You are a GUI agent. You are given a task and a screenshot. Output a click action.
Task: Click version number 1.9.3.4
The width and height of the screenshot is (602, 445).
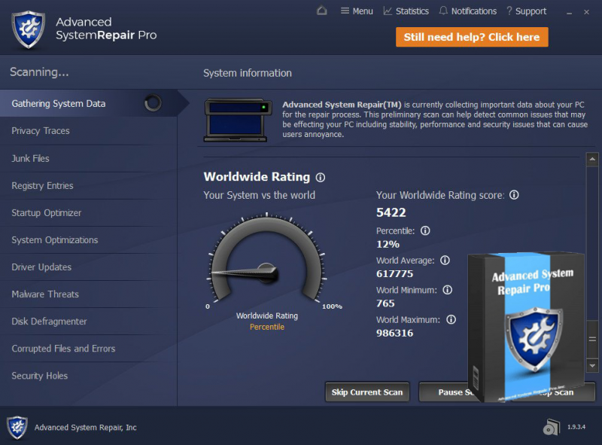[576, 427]
